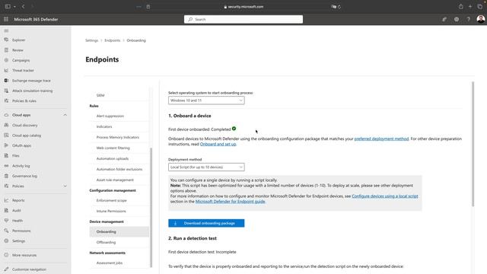Image resolution: width=487 pixels, height=274 pixels.
Task: Select the Threat tracker icon
Action: 6,70
